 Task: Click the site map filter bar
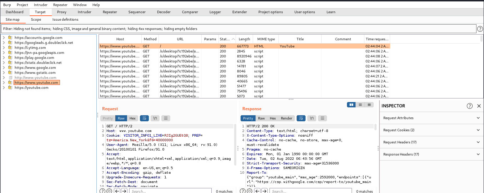[x=238, y=29]
